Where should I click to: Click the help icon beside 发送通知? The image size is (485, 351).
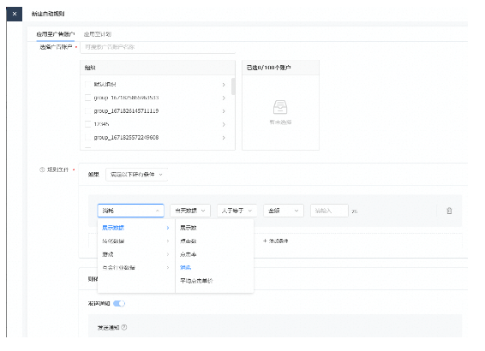click(124, 327)
